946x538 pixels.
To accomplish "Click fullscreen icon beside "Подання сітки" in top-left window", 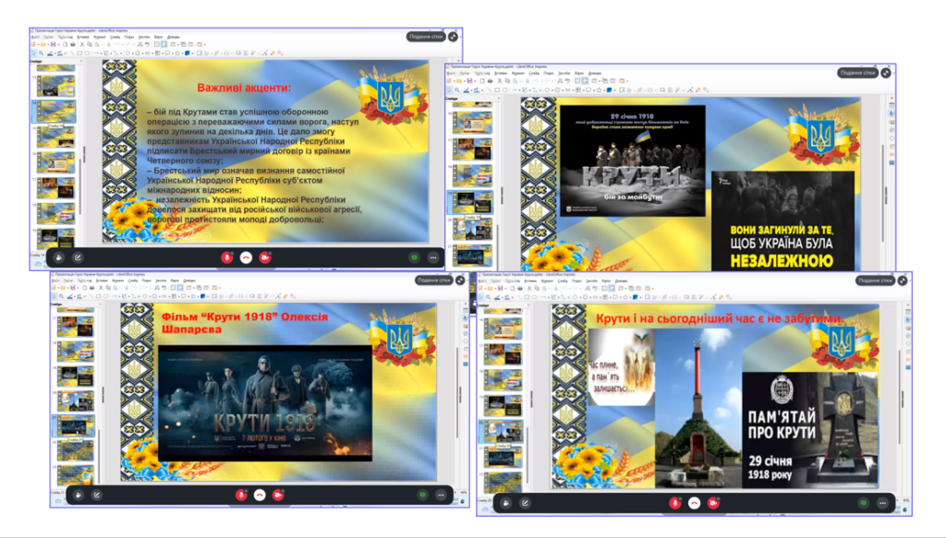I will 454,37.
